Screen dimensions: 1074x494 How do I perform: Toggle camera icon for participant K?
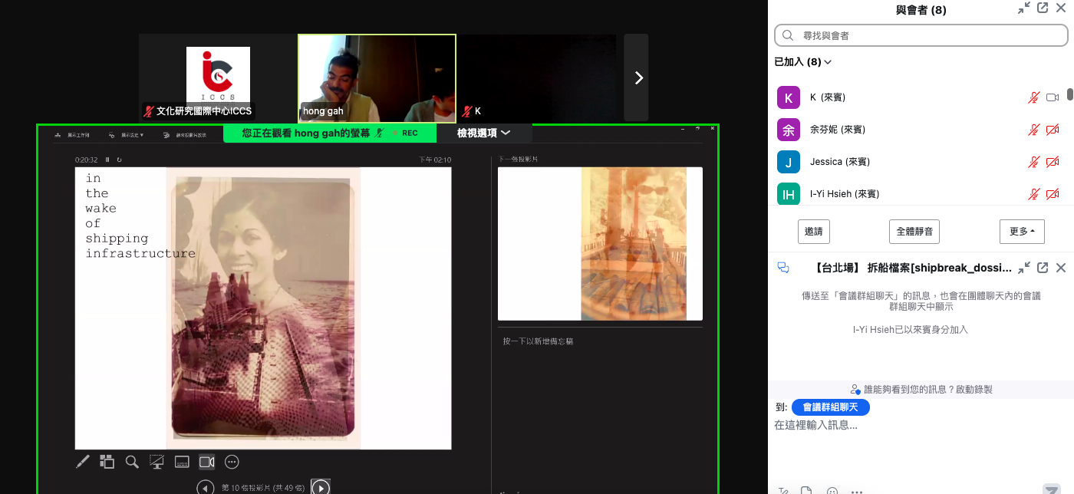[x=1053, y=97]
